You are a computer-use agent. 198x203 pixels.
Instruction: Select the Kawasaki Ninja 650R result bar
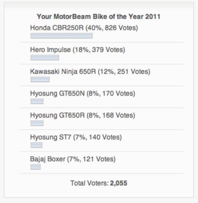coord(40,80)
